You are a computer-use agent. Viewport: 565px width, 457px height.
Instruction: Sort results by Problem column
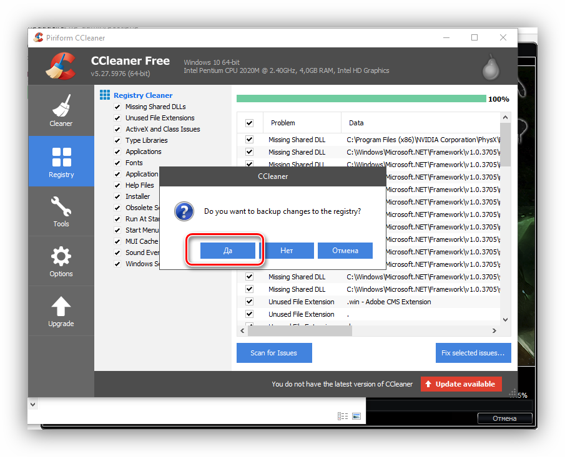coord(302,123)
